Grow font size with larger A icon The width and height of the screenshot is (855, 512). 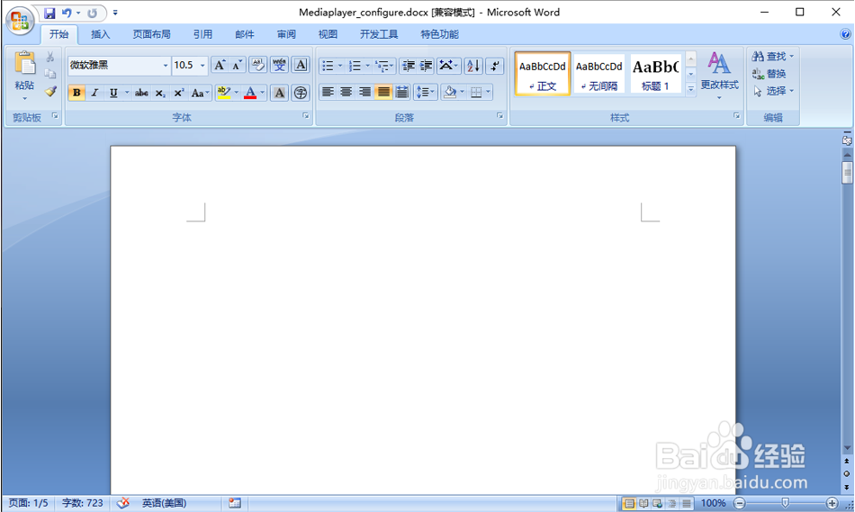pyautogui.click(x=220, y=66)
